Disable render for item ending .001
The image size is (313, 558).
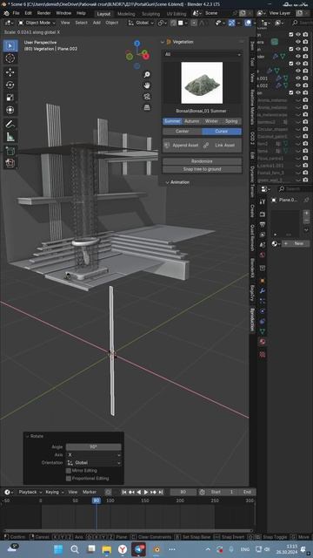305,78
